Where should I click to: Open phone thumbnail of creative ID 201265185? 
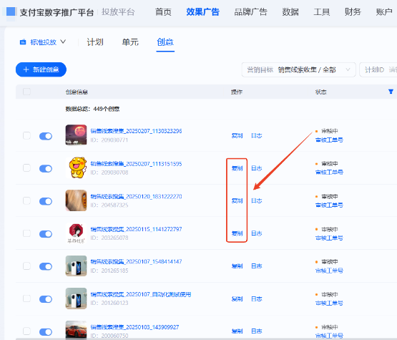click(76, 266)
